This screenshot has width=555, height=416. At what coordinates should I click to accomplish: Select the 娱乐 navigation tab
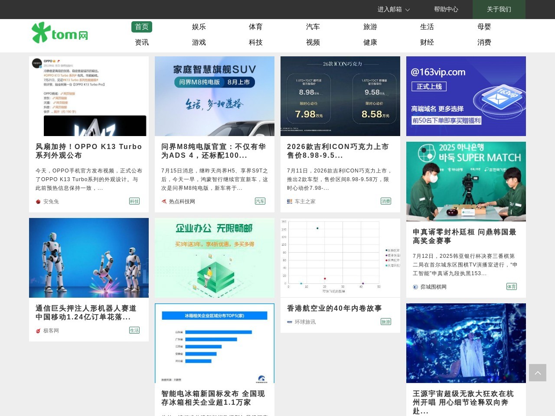[x=199, y=27]
